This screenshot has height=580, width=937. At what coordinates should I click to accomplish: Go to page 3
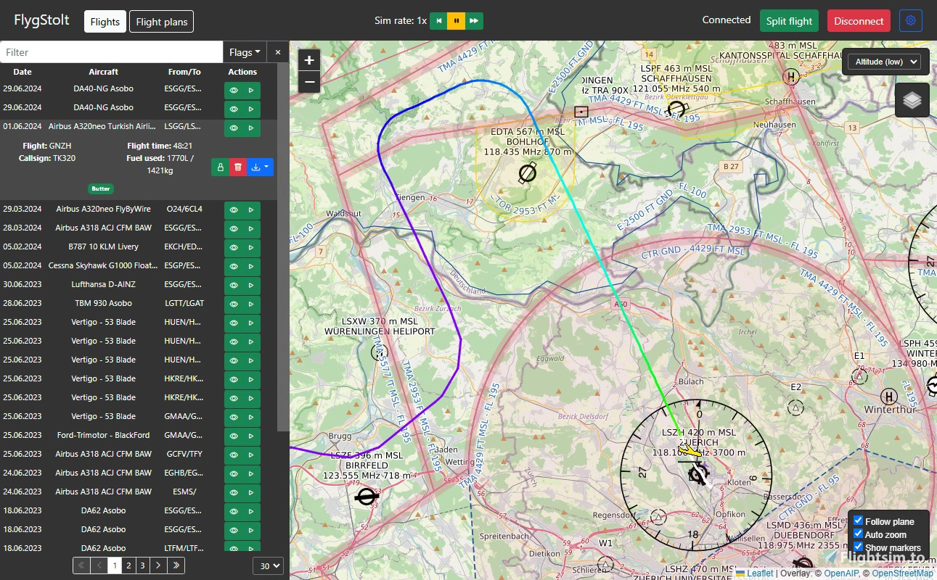click(x=142, y=565)
